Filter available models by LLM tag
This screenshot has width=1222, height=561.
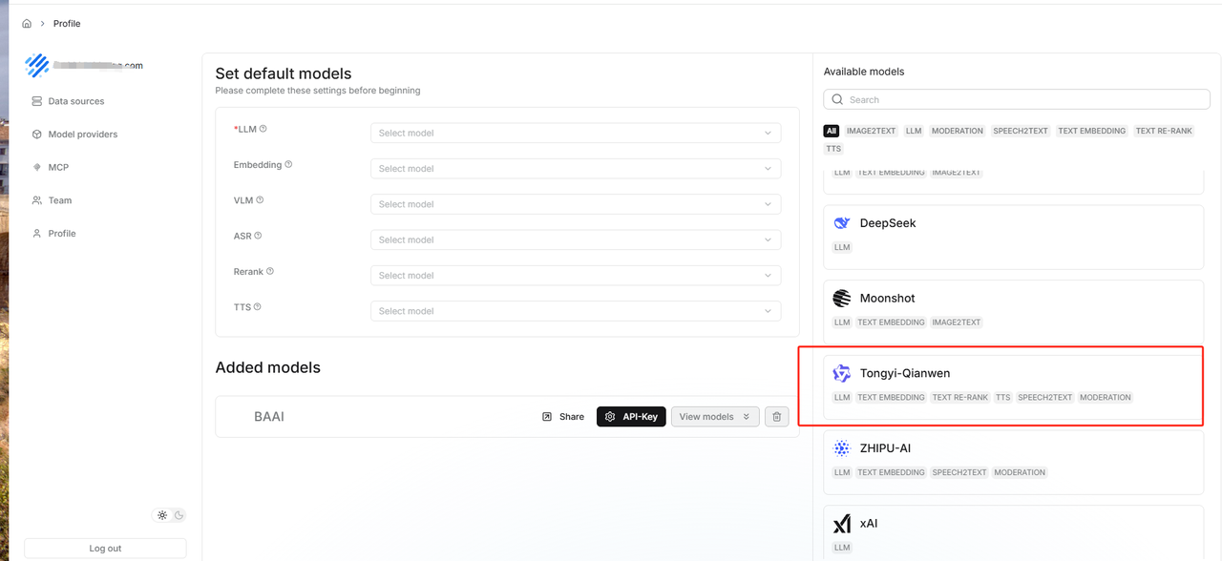click(x=914, y=131)
